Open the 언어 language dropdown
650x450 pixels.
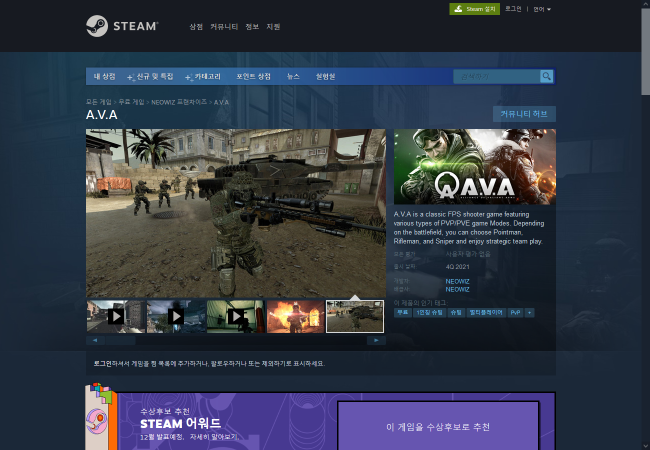[542, 9]
